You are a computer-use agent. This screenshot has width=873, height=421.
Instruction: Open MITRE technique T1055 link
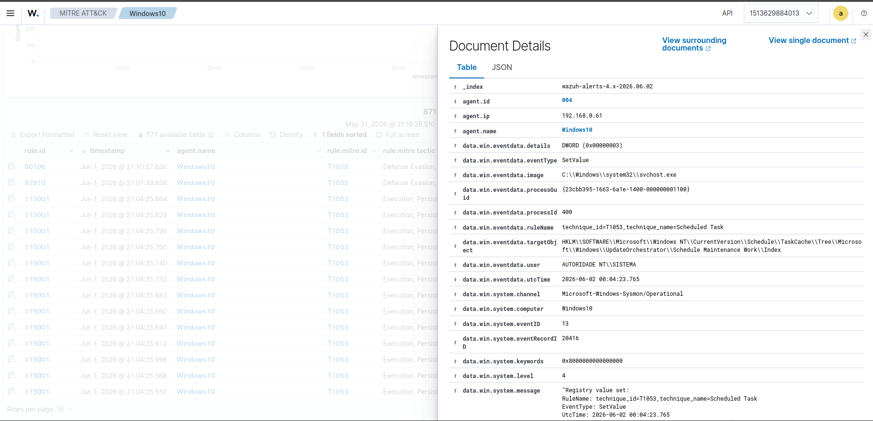pos(338,183)
